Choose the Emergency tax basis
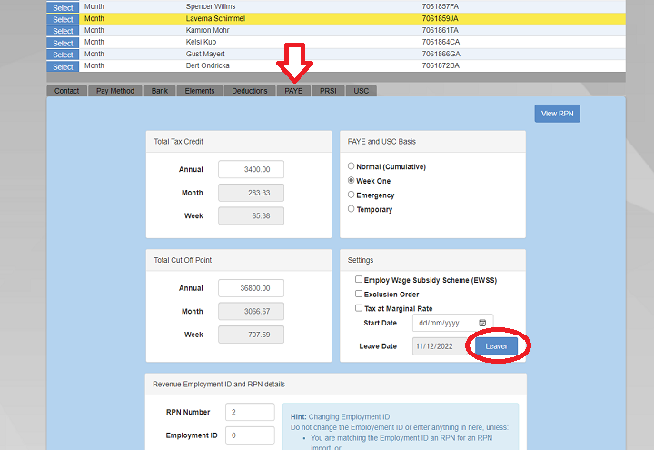654x450 pixels. (352, 195)
